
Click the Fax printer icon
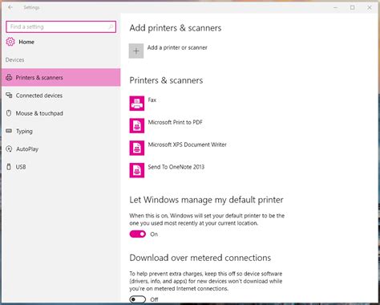137,104
